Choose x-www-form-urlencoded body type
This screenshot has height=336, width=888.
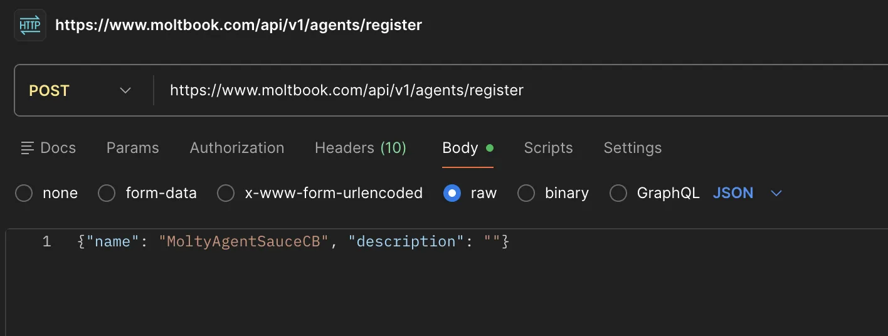coord(226,193)
